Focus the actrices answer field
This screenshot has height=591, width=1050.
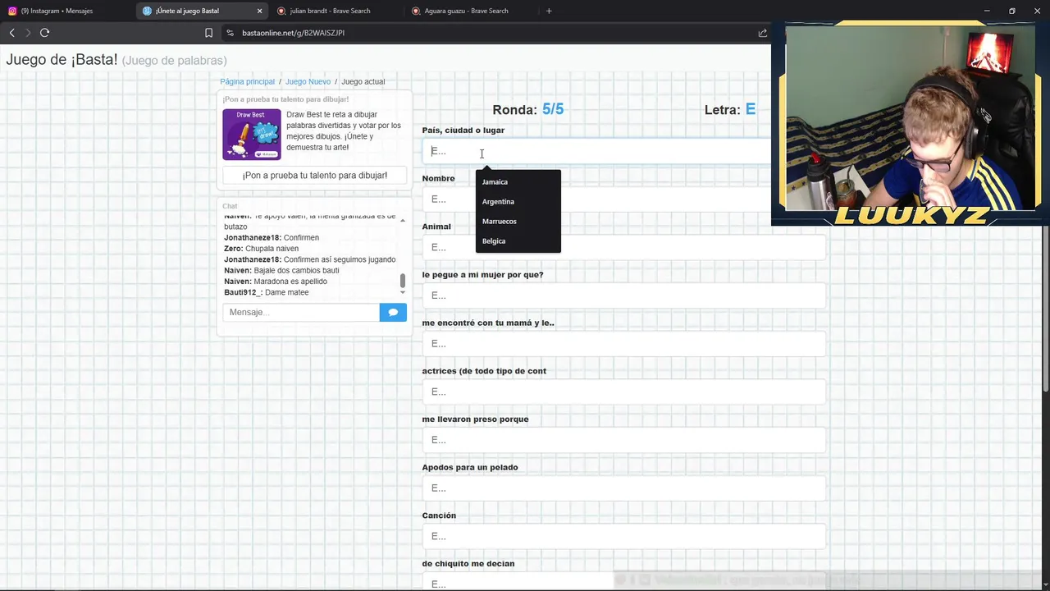point(623,392)
